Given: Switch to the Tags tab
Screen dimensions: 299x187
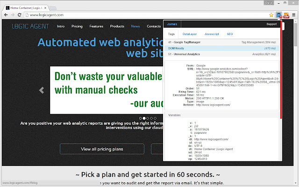Looking at the screenshot, I should (171, 34).
